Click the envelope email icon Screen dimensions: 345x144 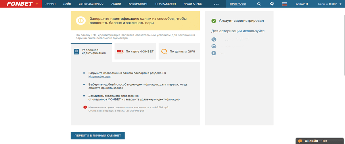point(214,46)
